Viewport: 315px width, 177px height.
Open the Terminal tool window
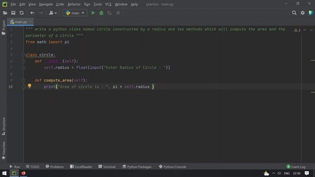click(x=107, y=167)
